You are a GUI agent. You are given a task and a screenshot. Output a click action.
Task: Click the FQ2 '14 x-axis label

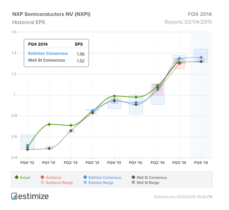[157, 163]
